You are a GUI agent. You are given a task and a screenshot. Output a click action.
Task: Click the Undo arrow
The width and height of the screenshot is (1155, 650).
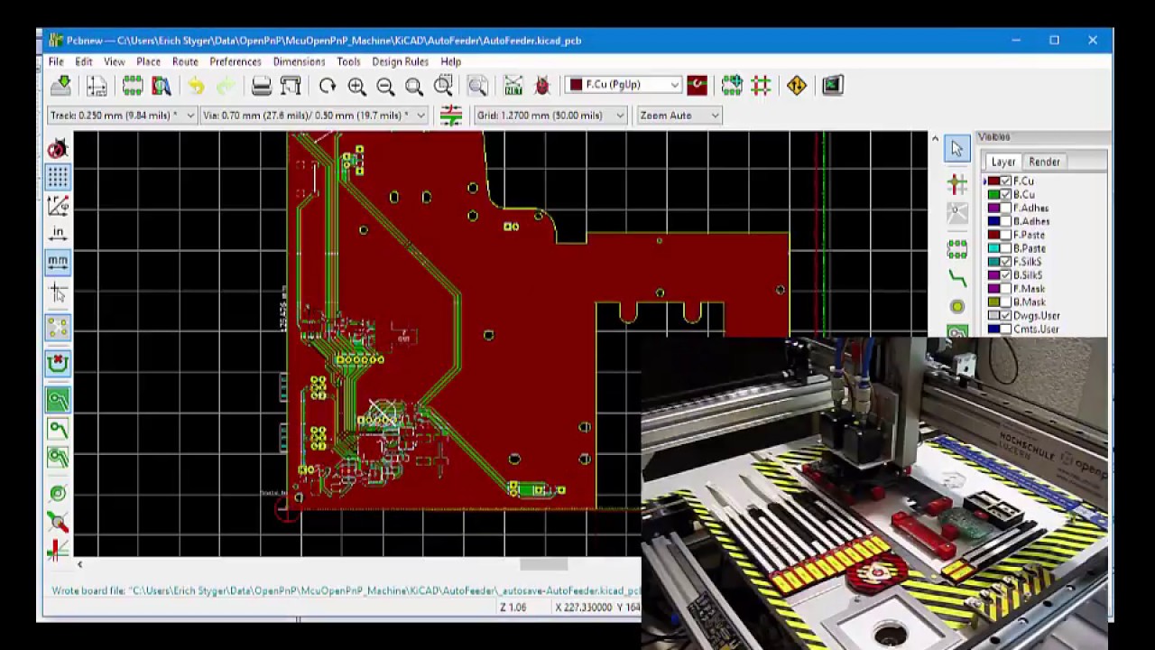click(197, 86)
